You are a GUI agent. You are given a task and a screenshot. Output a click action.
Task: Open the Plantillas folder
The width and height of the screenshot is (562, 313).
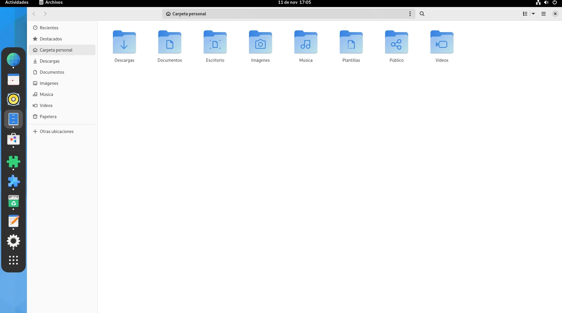pyautogui.click(x=351, y=43)
